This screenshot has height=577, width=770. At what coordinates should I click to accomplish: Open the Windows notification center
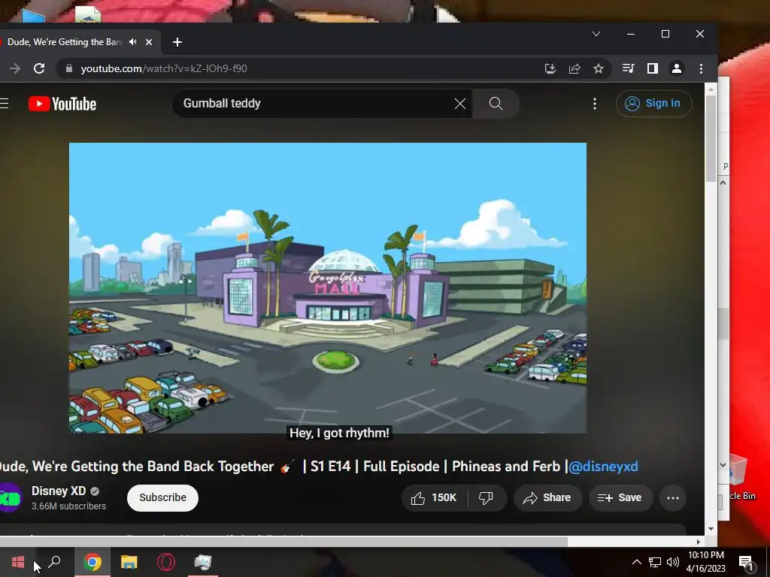click(x=747, y=563)
